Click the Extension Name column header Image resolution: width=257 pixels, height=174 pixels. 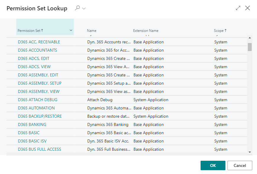146,31
